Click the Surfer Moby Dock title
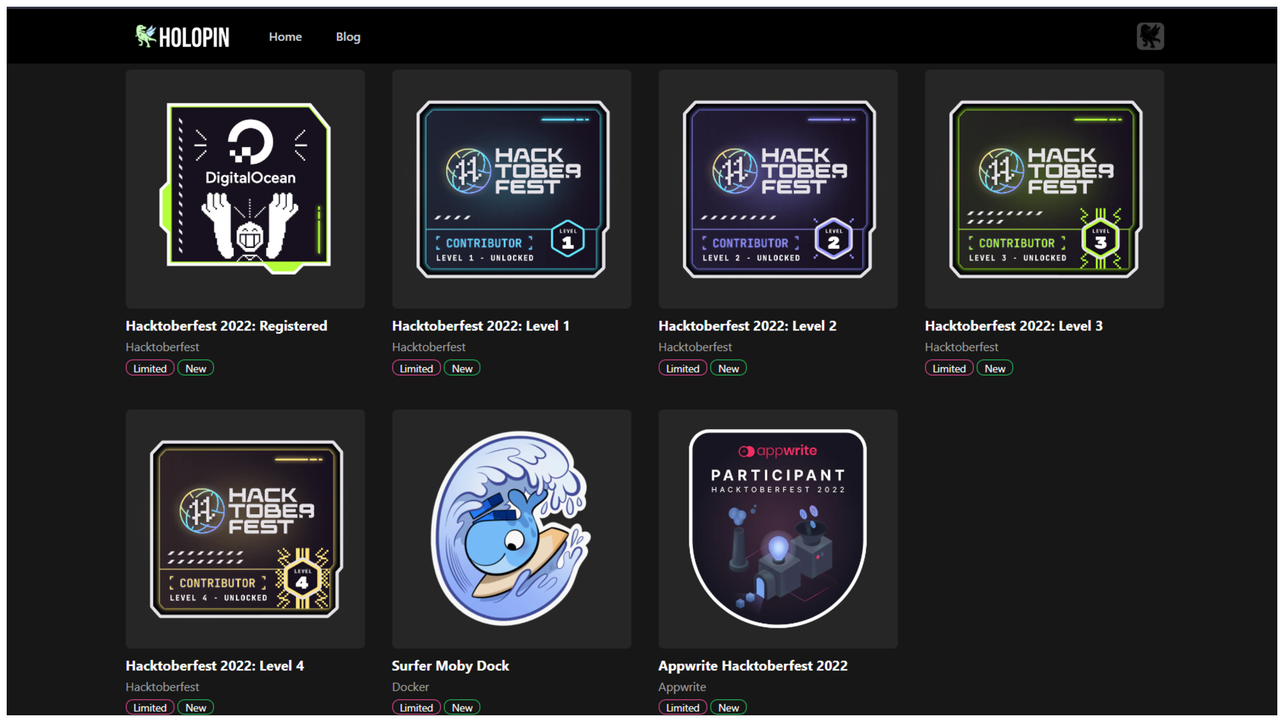 [x=450, y=665]
